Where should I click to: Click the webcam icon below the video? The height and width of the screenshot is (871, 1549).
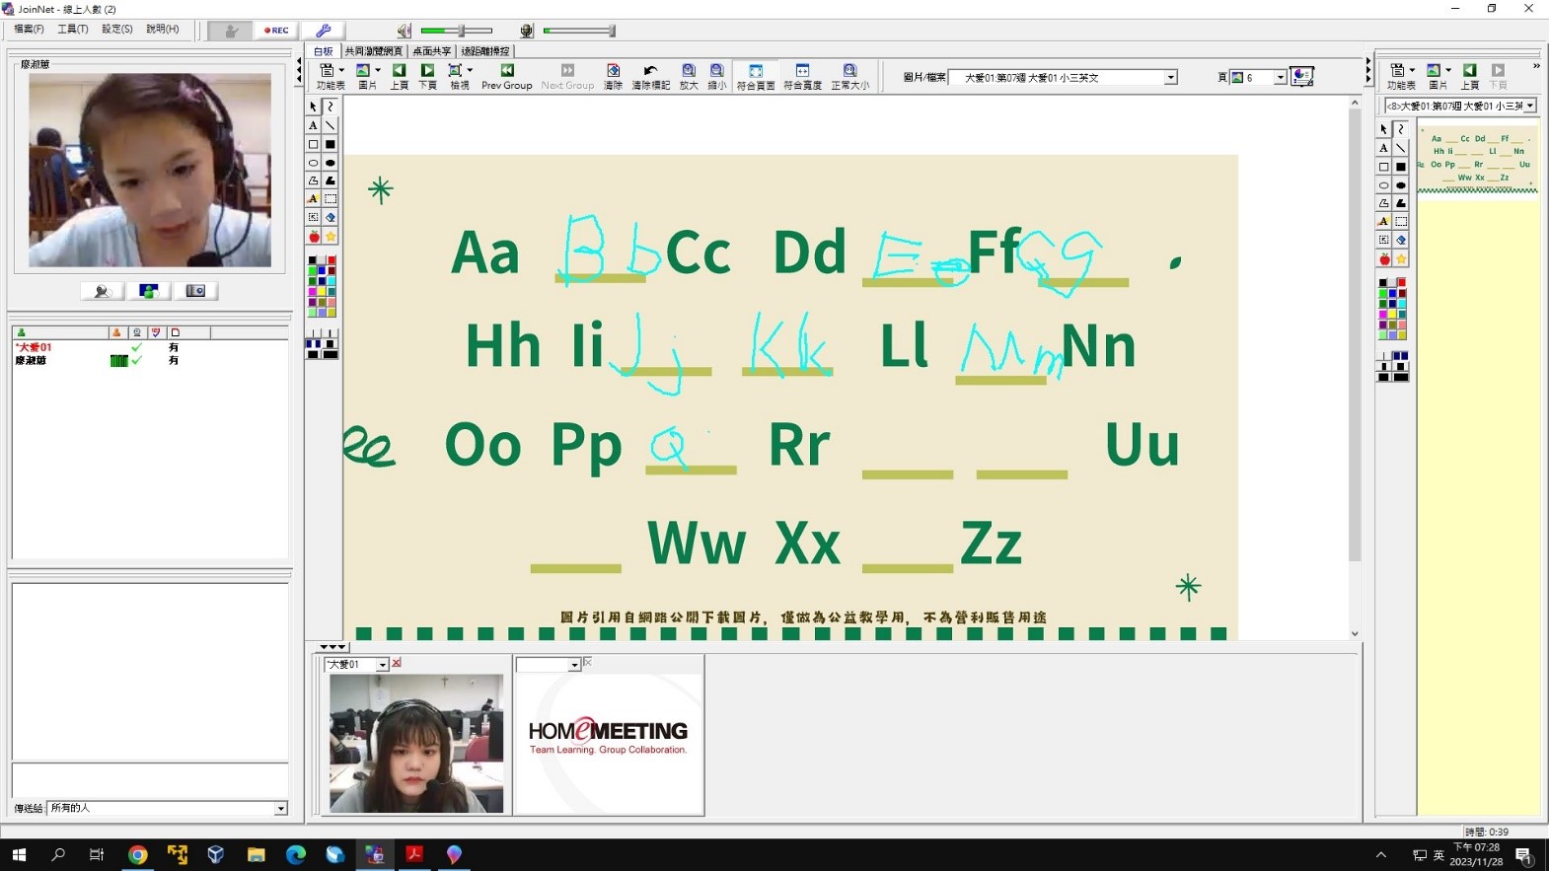102,291
